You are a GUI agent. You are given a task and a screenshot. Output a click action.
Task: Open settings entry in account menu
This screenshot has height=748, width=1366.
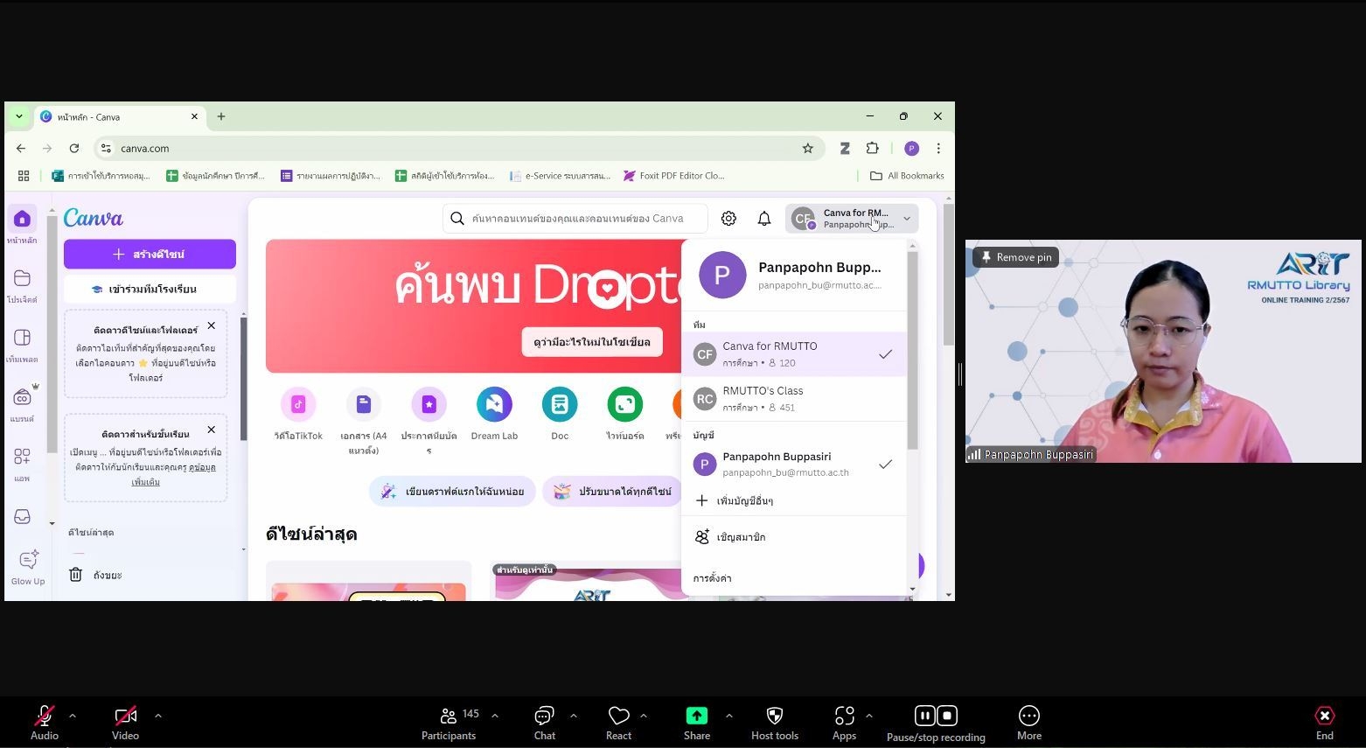(713, 578)
